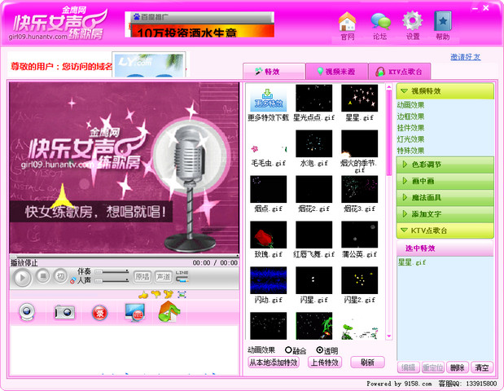Choose 挂件效果 in video effects list

click(411, 128)
